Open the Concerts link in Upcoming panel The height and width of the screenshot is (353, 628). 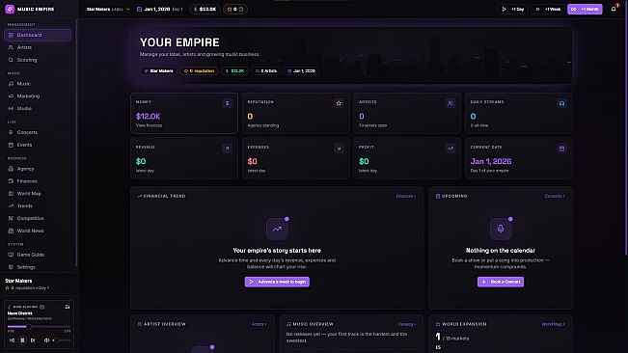555,196
